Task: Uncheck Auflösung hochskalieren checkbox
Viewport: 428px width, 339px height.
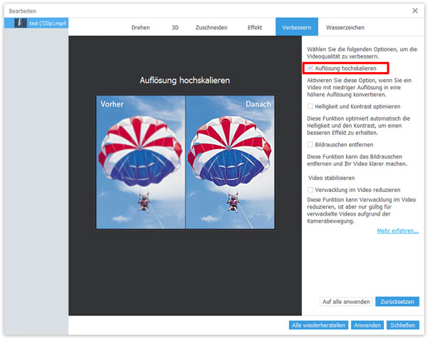Action: (310, 68)
